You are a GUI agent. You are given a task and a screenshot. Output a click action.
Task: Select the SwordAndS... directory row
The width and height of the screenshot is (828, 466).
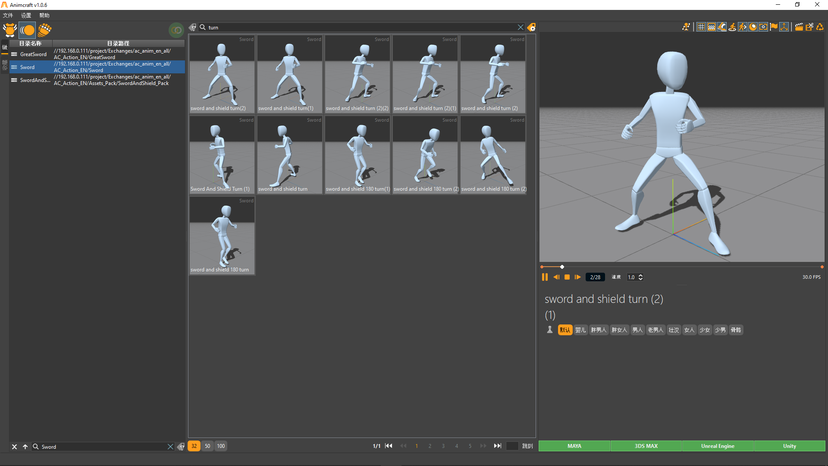[97, 80]
